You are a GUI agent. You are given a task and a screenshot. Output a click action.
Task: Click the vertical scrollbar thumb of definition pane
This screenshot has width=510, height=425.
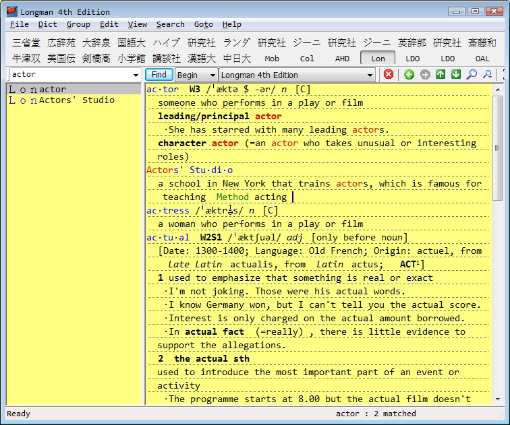coord(498,148)
